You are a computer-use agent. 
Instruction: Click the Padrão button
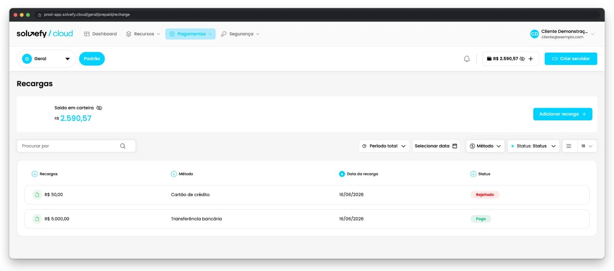coord(92,59)
